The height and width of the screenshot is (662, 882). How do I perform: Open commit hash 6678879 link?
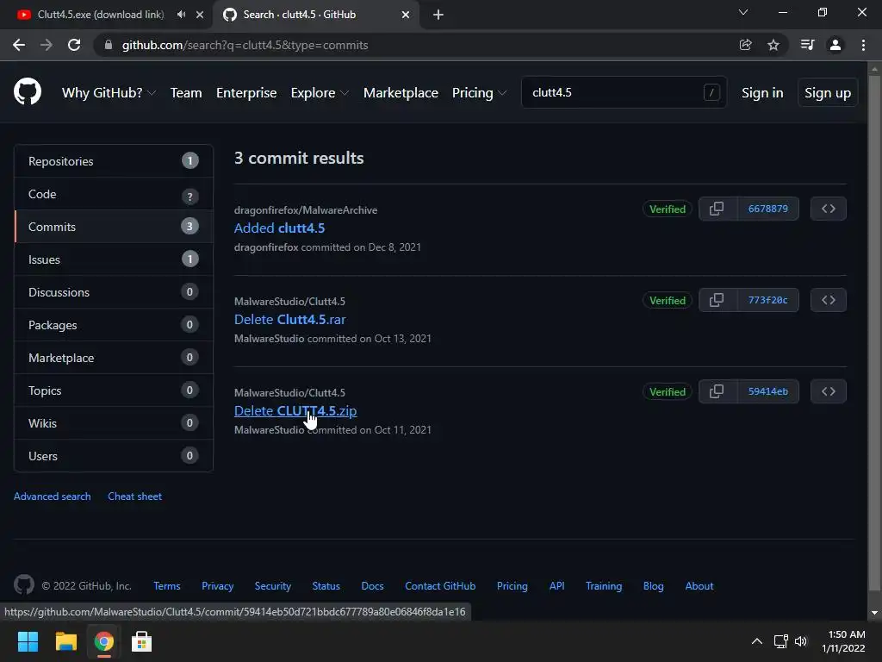pyautogui.click(x=767, y=209)
